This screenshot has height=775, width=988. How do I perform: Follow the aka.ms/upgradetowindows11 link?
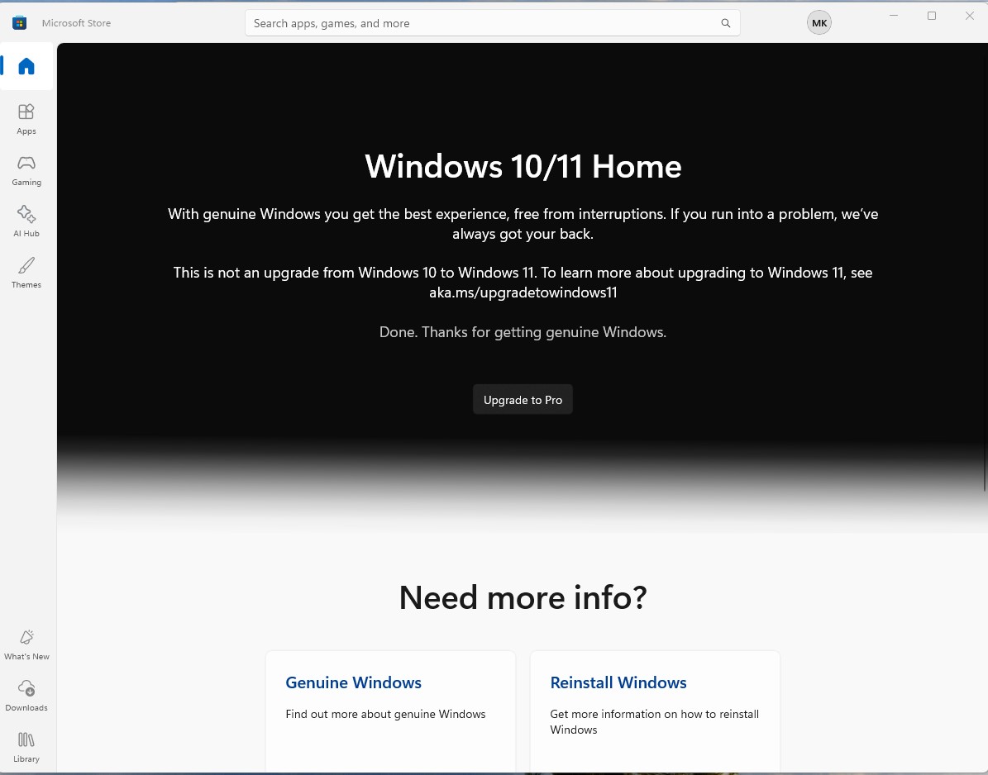(523, 292)
